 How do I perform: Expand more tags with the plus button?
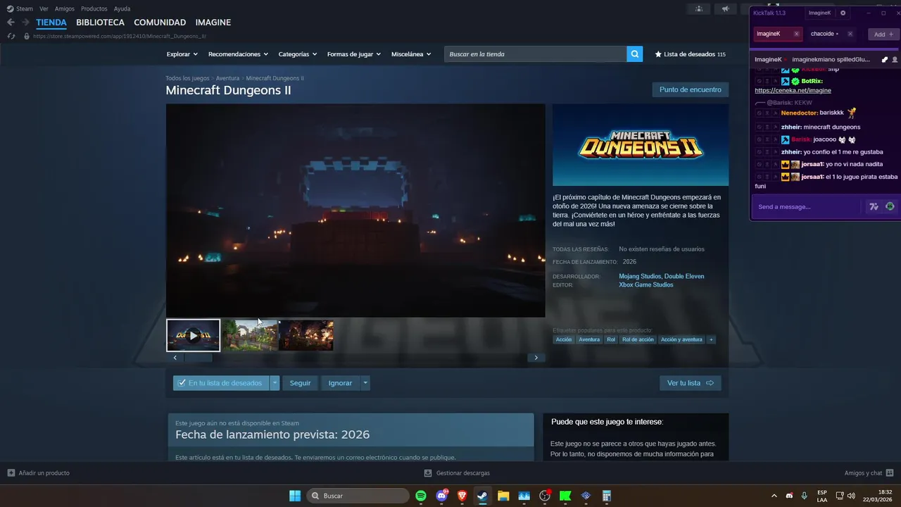coord(711,339)
